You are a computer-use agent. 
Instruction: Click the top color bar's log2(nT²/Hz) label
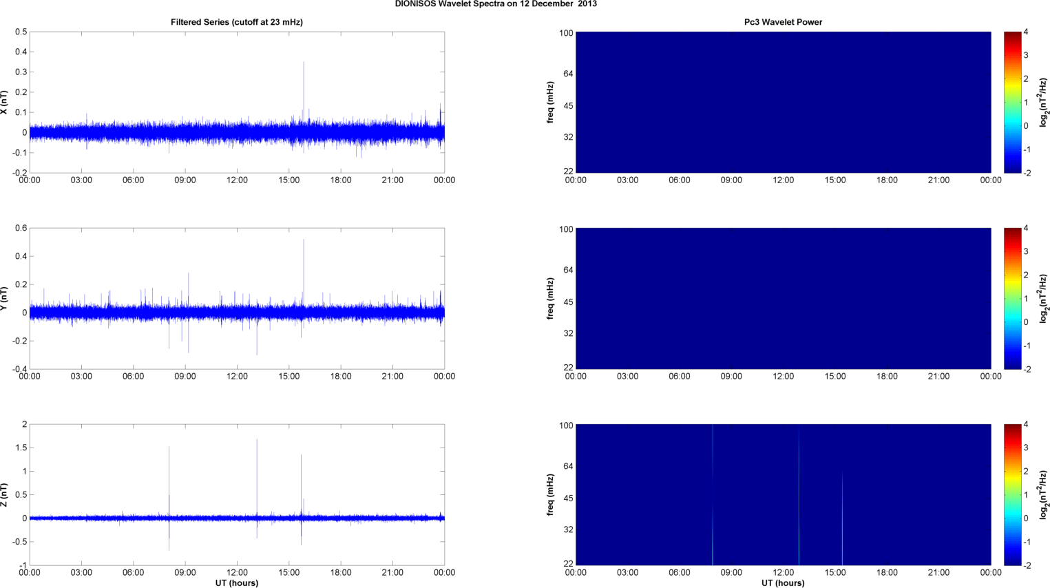pos(1043,103)
